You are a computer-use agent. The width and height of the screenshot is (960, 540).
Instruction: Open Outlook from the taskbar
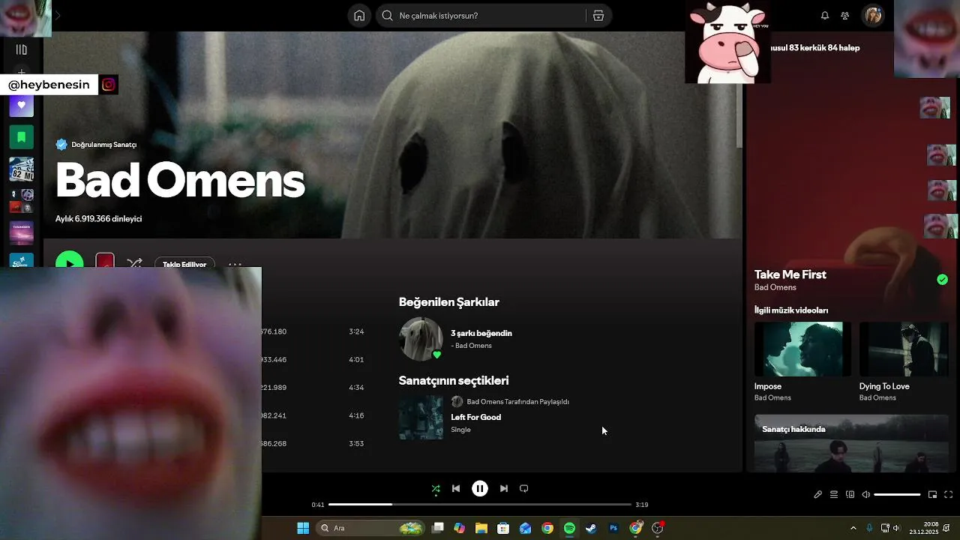526,528
